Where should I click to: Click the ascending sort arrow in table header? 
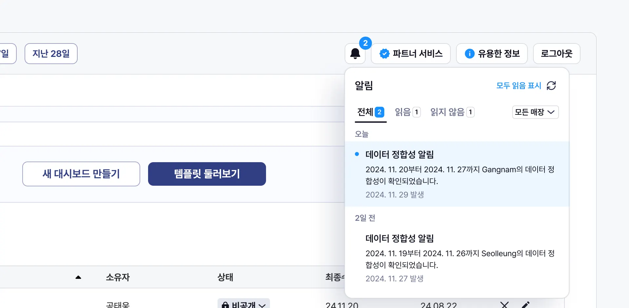click(78, 277)
